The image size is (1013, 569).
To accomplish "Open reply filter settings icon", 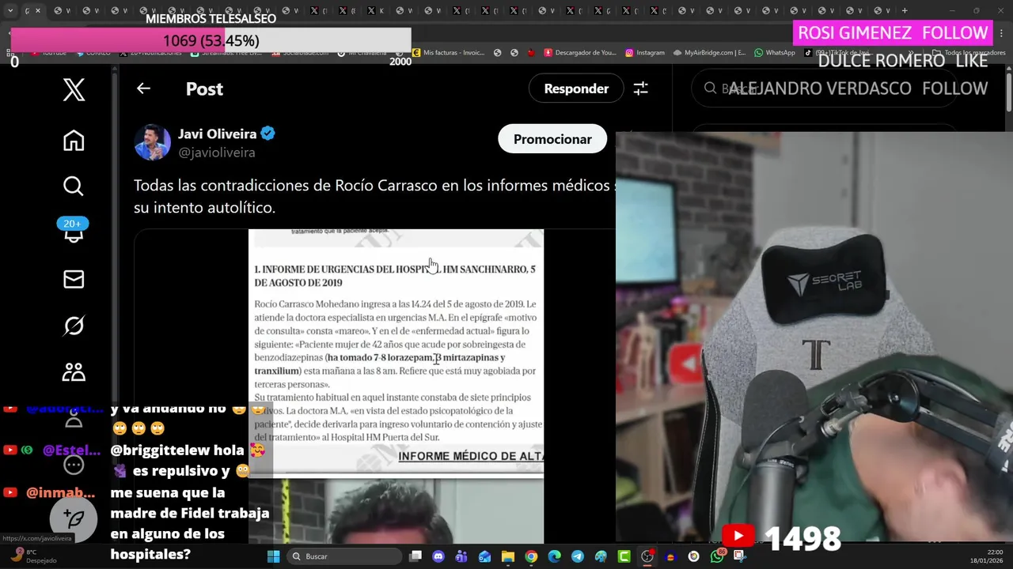I will click(640, 89).
